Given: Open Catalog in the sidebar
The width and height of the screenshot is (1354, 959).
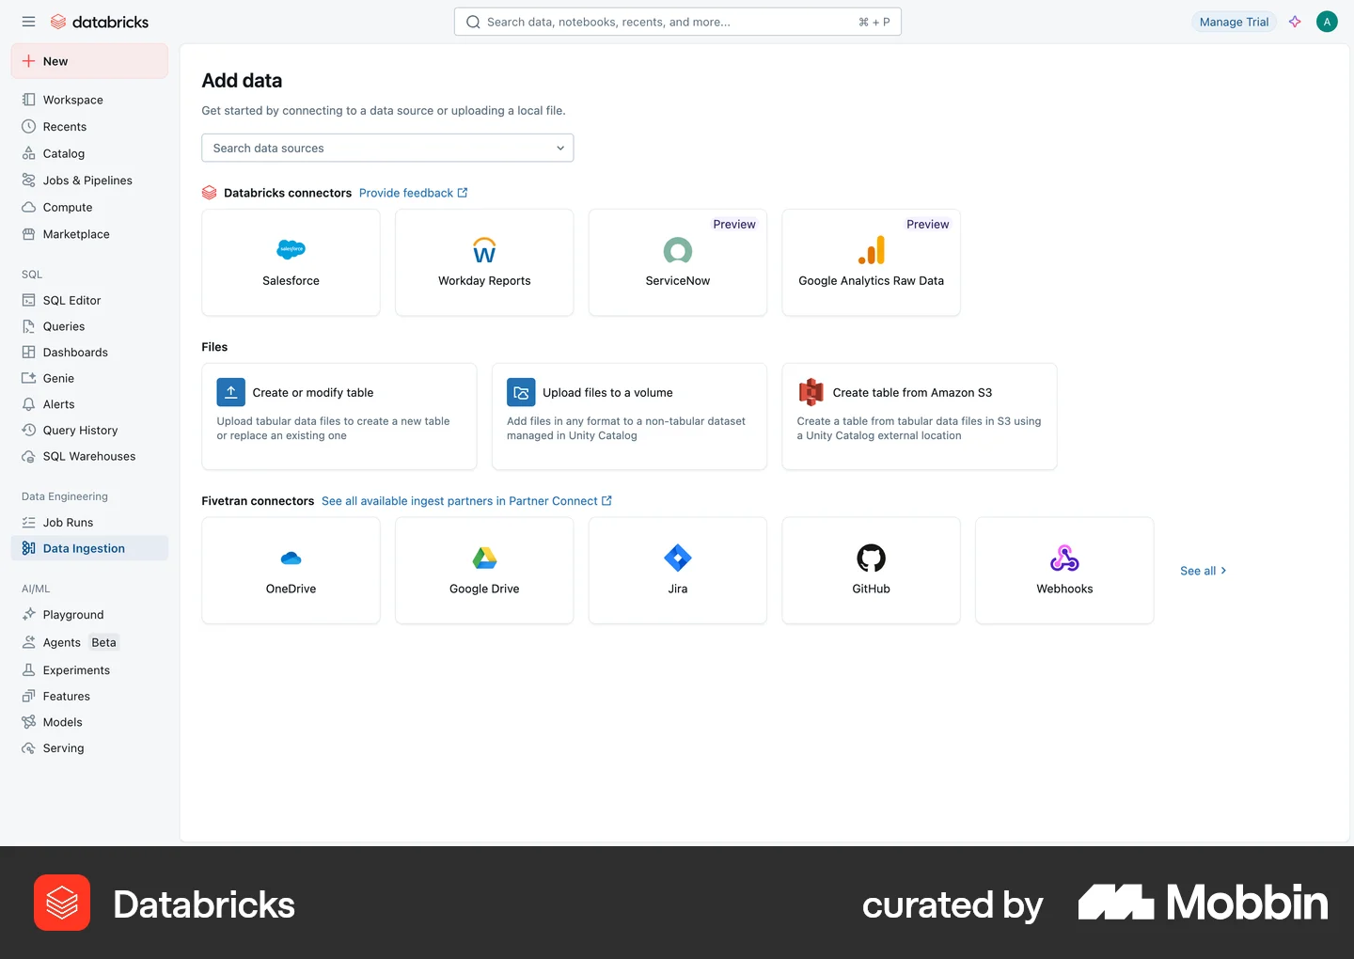Looking at the screenshot, I should tap(89, 153).
